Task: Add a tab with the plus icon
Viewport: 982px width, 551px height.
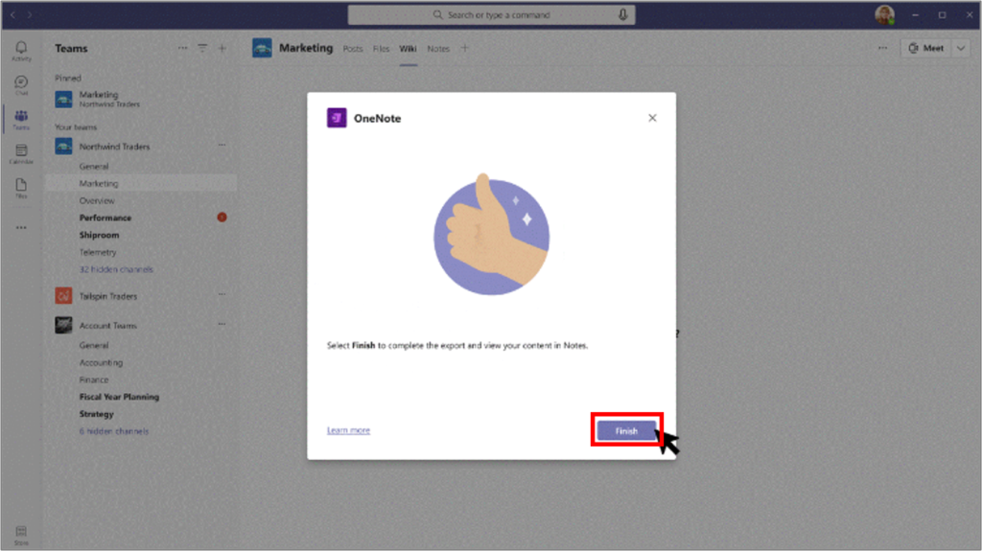Action: pos(465,48)
